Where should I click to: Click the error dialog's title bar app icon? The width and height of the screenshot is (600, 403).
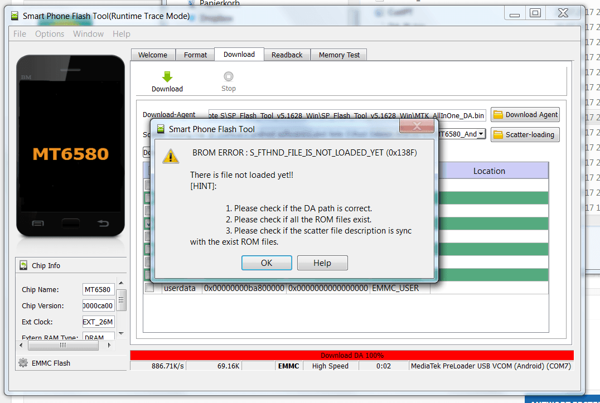tap(161, 129)
